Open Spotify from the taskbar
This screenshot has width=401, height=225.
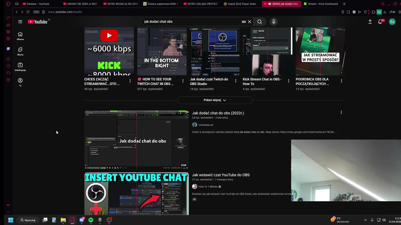[91, 220]
